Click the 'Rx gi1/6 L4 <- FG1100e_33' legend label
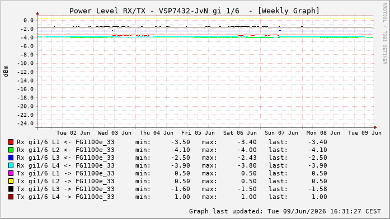 [x=65, y=165]
